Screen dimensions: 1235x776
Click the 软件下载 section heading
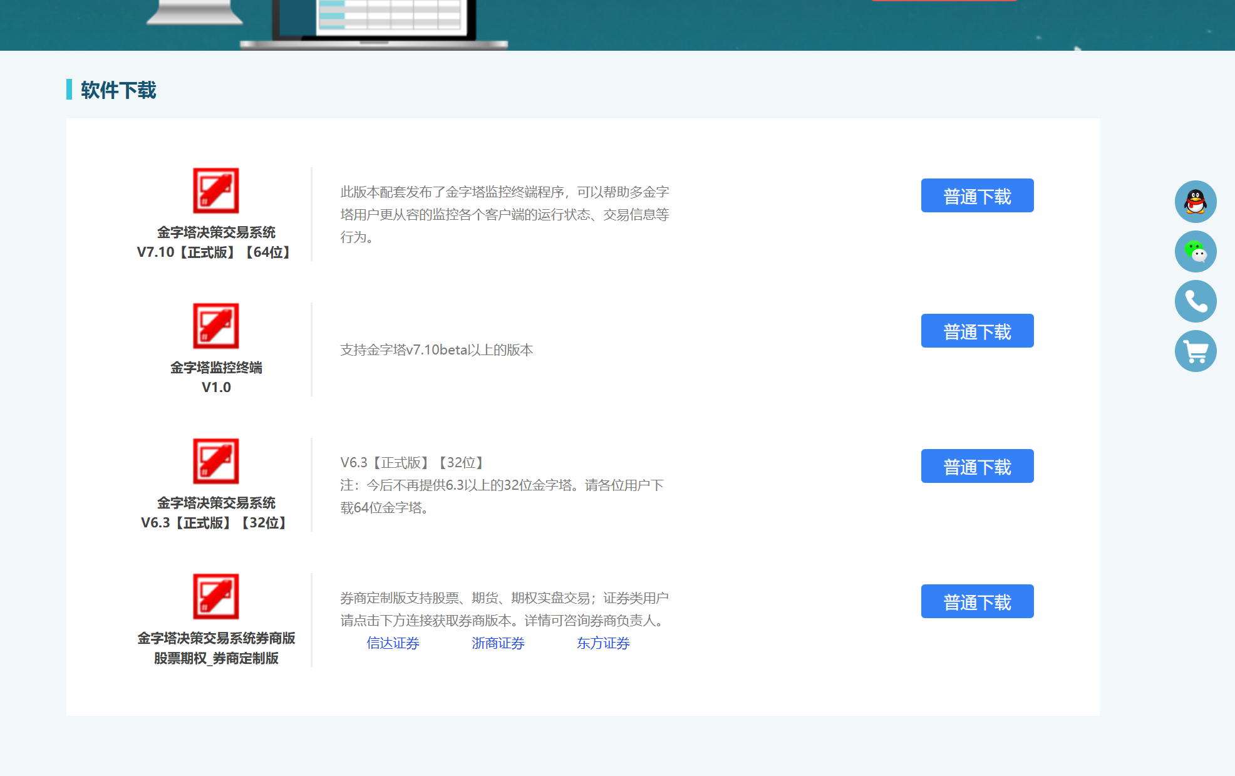point(118,90)
